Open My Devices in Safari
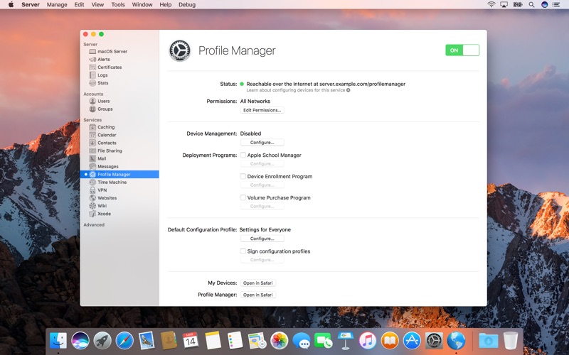This screenshot has height=355, width=569. tap(258, 283)
